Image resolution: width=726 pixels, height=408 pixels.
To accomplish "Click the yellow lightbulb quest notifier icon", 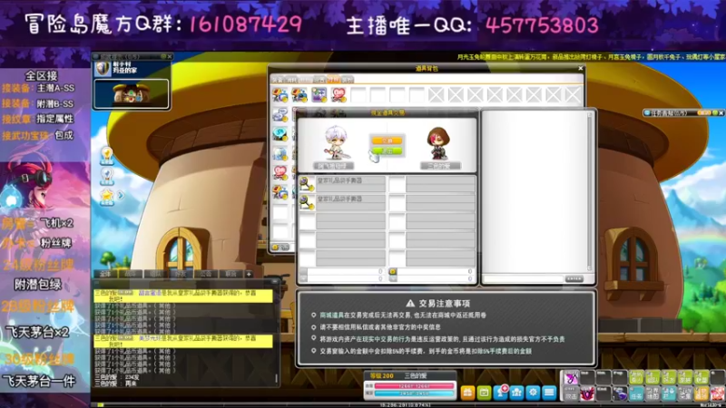I will (107, 156).
